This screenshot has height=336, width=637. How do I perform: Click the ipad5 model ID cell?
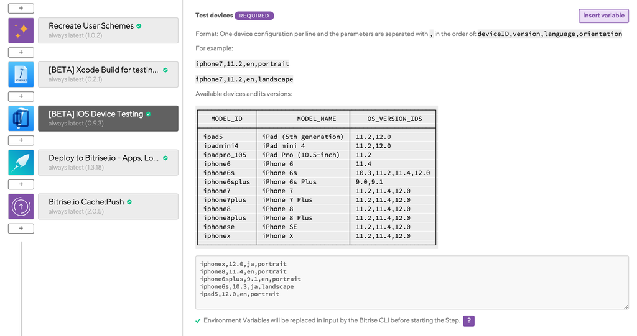tap(213, 137)
